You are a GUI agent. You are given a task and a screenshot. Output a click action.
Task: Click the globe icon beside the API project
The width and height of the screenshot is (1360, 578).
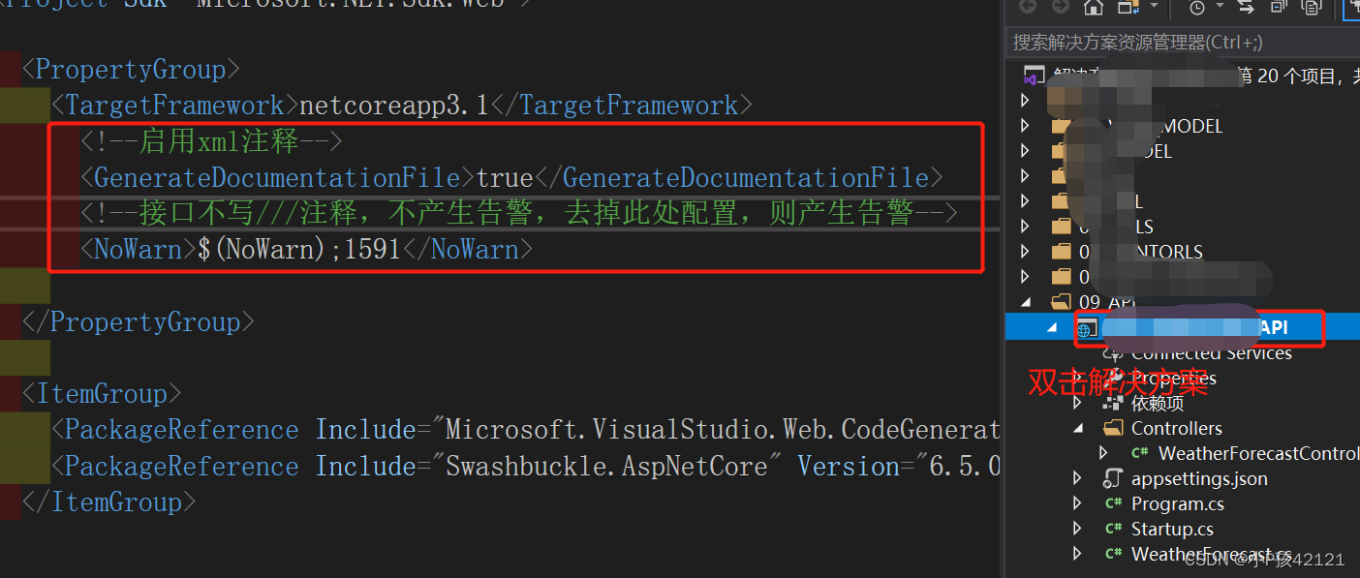[1087, 327]
